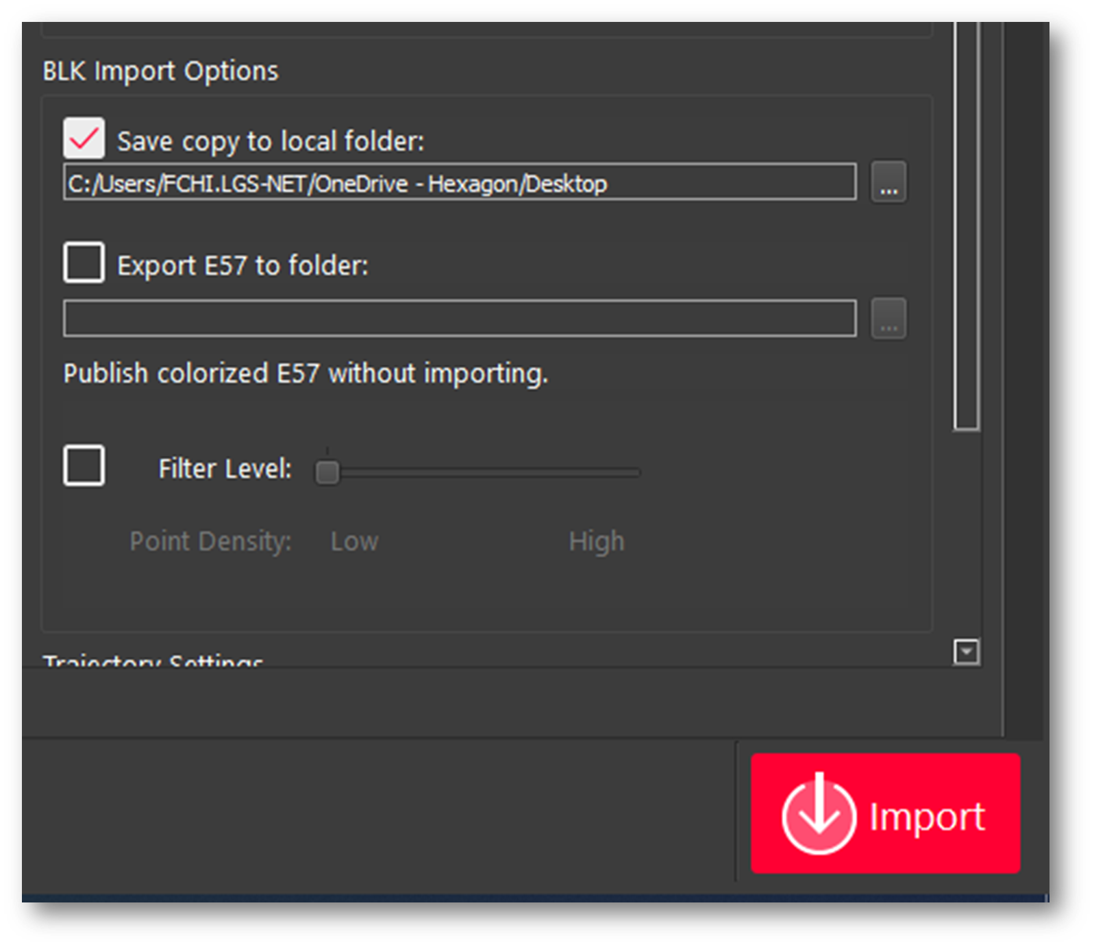This screenshot has width=1094, height=947.
Task: Click scrollbar track below the thumb
Action: 966,534
